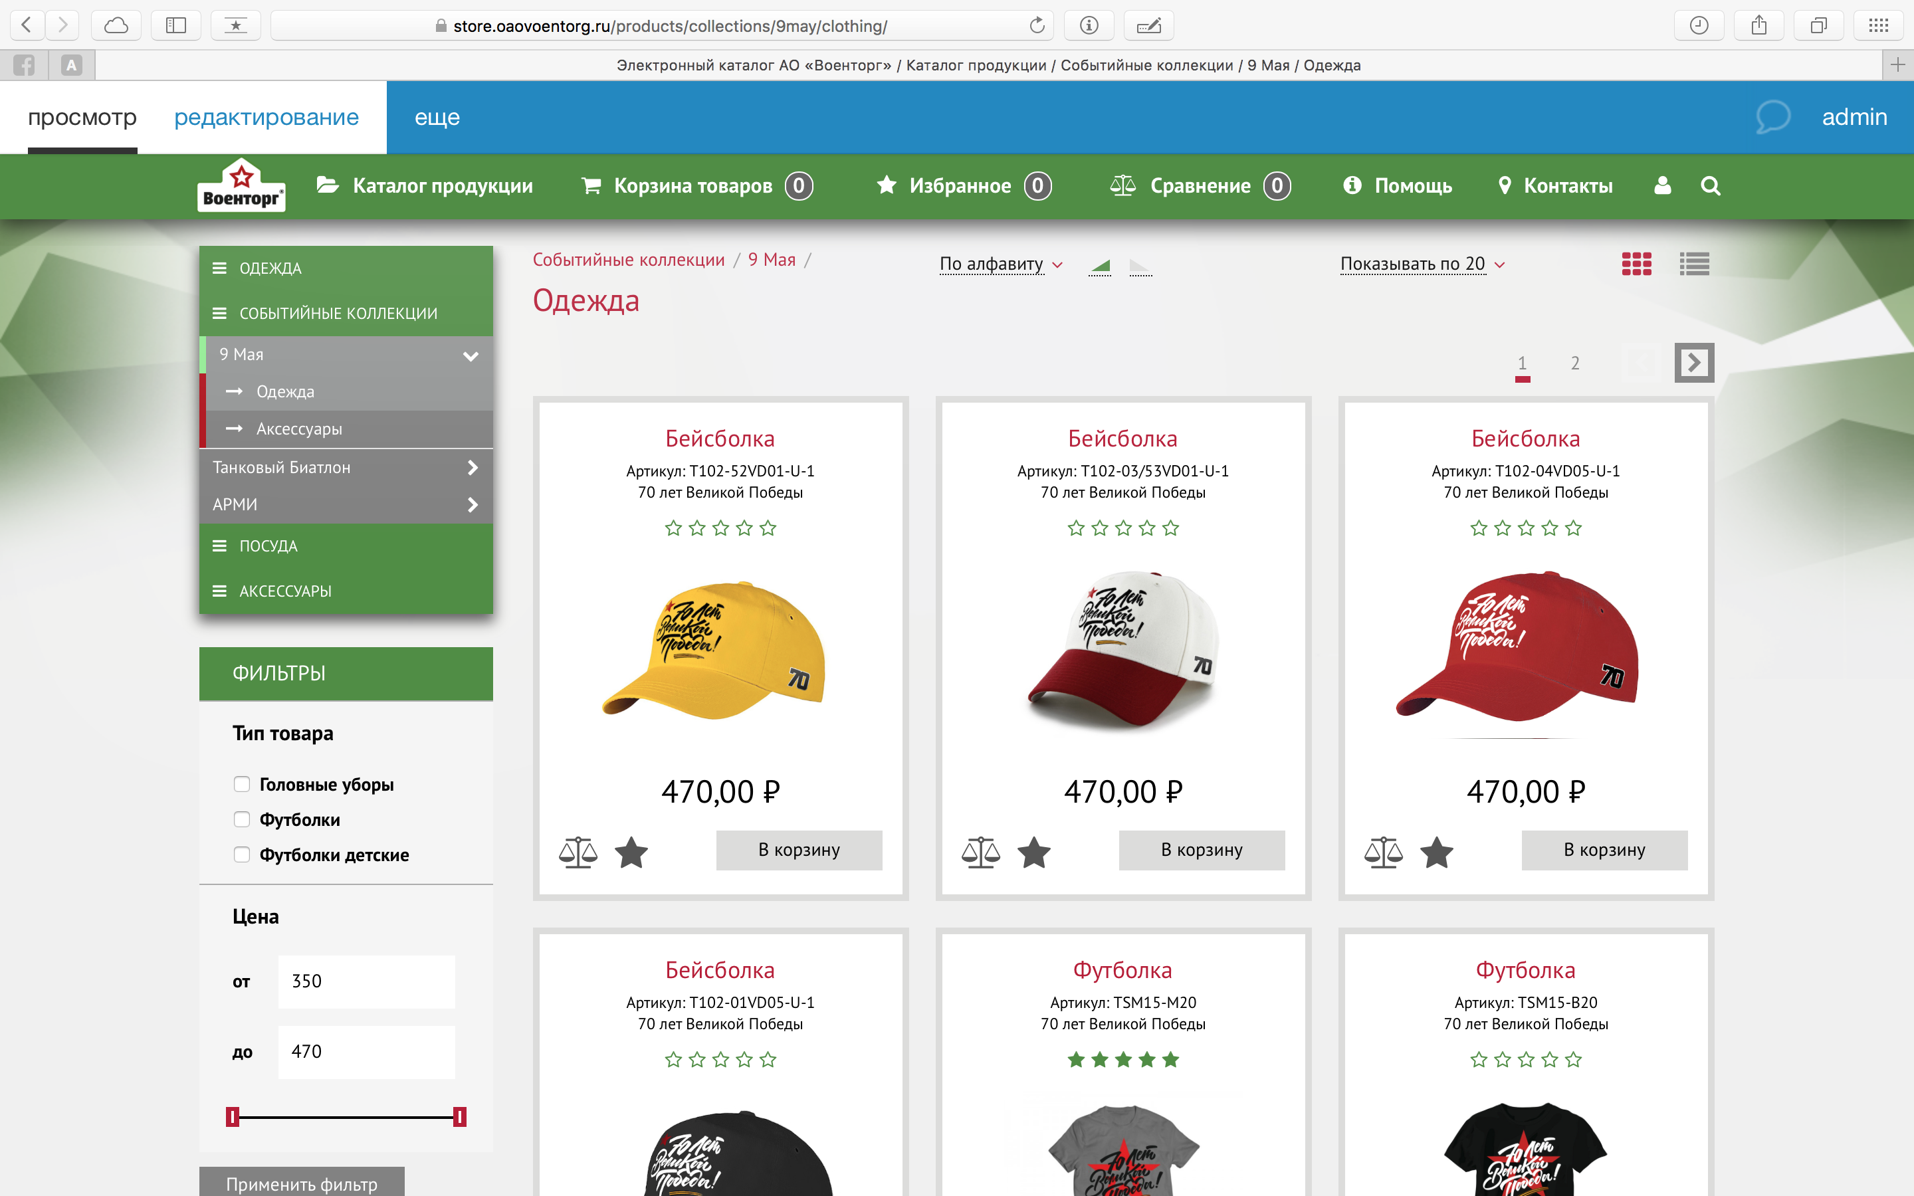Add cap T102-52VD01-U-1 В корзину
Image resolution: width=1914 pixels, height=1196 pixels.
pyautogui.click(x=799, y=850)
